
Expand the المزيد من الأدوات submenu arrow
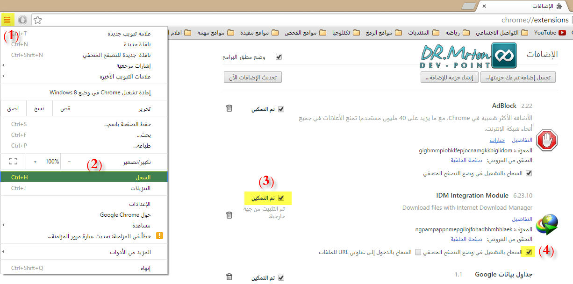pos(3,252)
